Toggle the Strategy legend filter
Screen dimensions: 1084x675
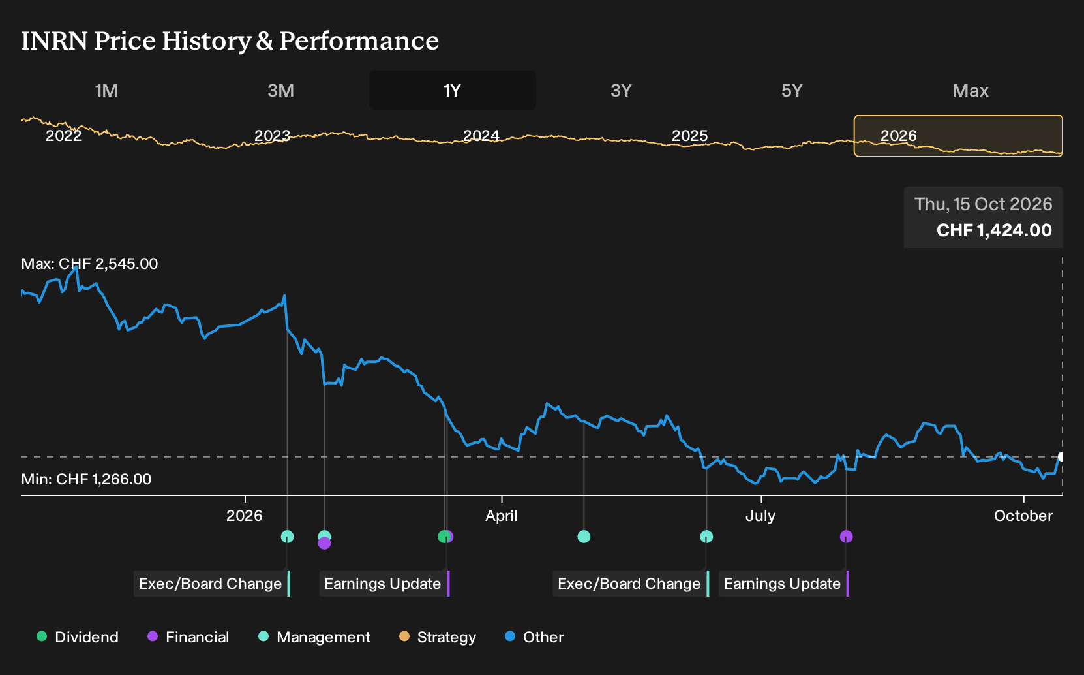tap(438, 637)
